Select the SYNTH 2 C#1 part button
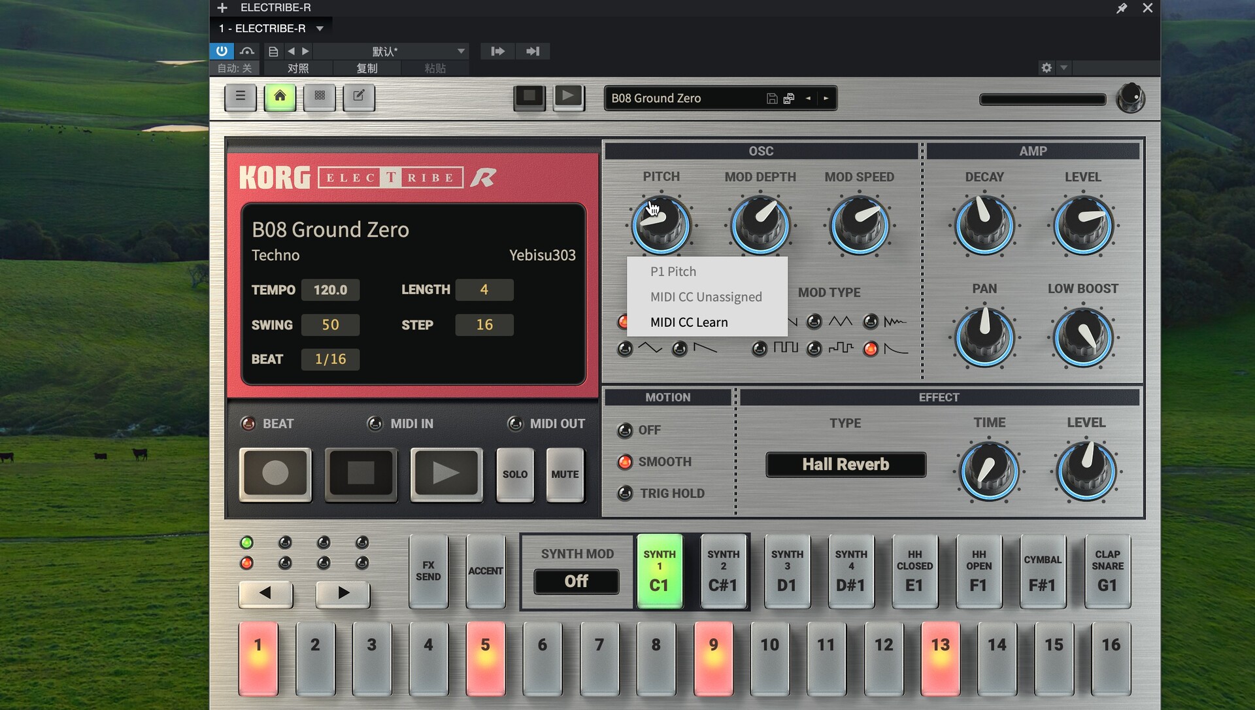 (x=723, y=571)
